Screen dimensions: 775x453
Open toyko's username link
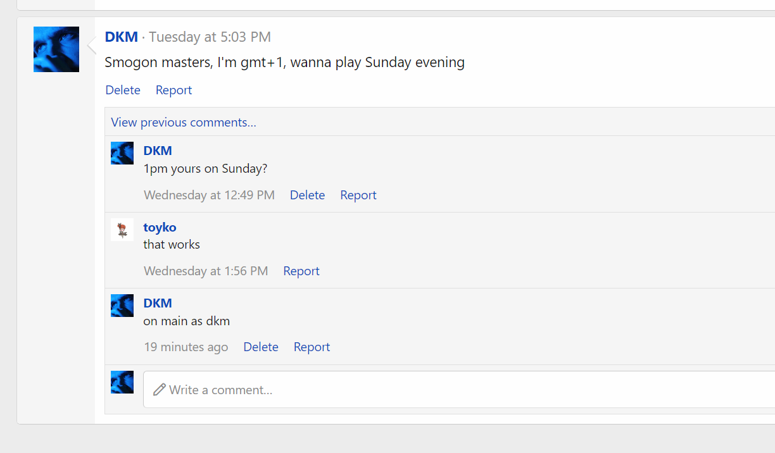pyautogui.click(x=160, y=227)
